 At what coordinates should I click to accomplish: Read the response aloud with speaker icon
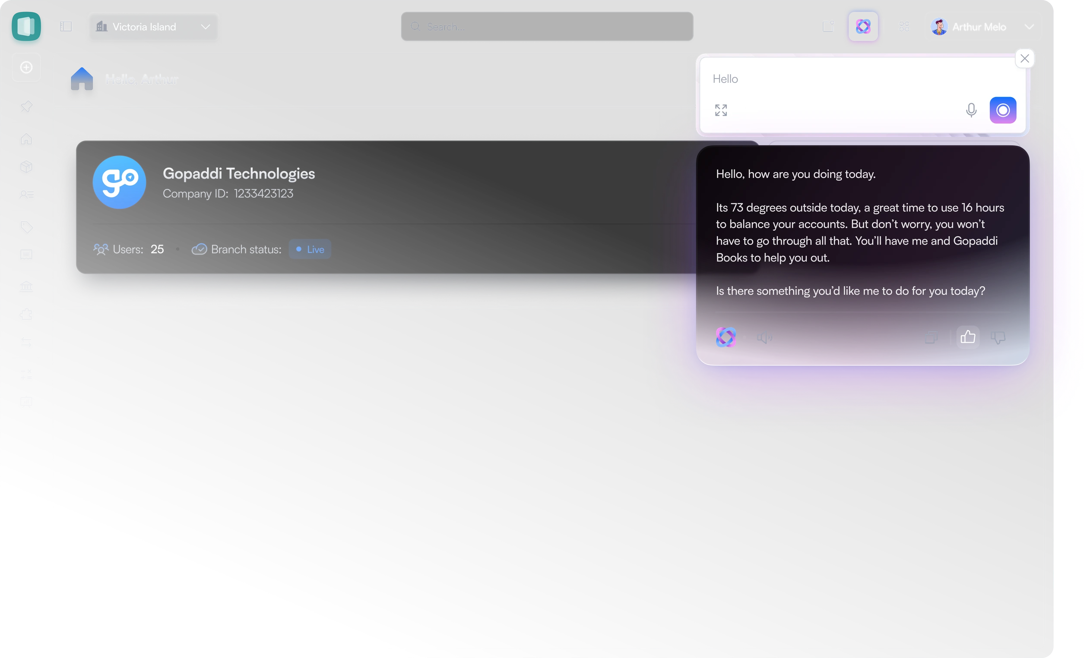coord(764,337)
